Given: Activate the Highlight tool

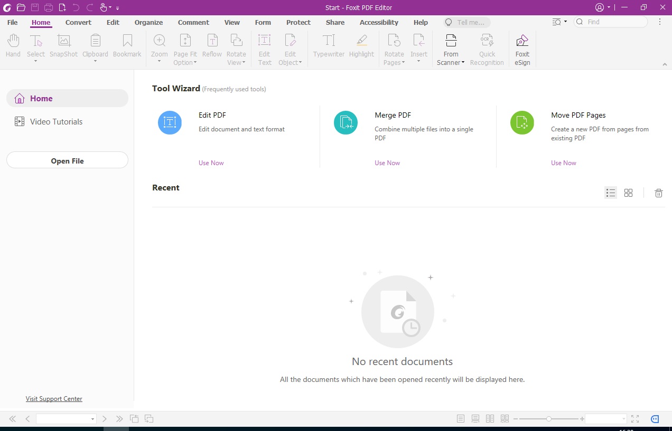Looking at the screenshot, I should [361, 47].
